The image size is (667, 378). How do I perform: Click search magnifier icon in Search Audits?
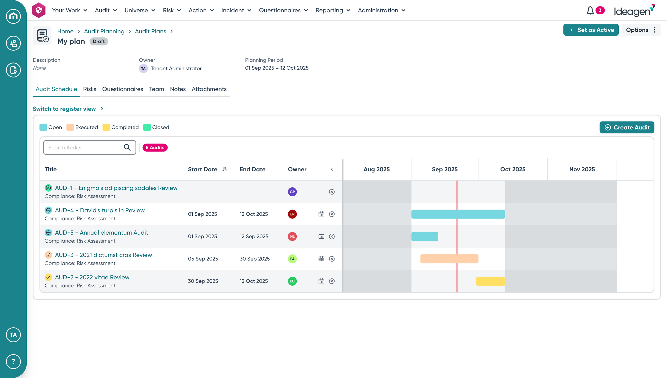click(127, 147)
